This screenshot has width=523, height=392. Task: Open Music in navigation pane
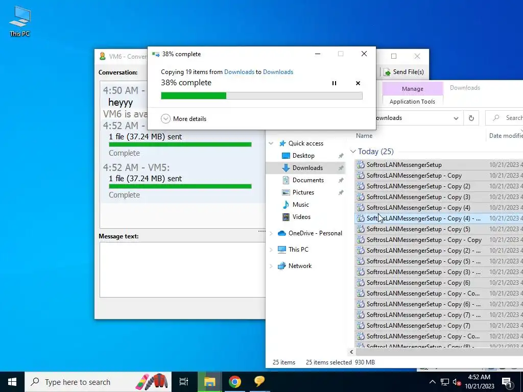click(300, 205)
